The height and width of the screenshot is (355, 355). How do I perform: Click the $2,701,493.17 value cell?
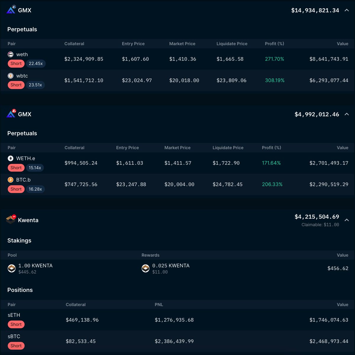tap(329, 163)
